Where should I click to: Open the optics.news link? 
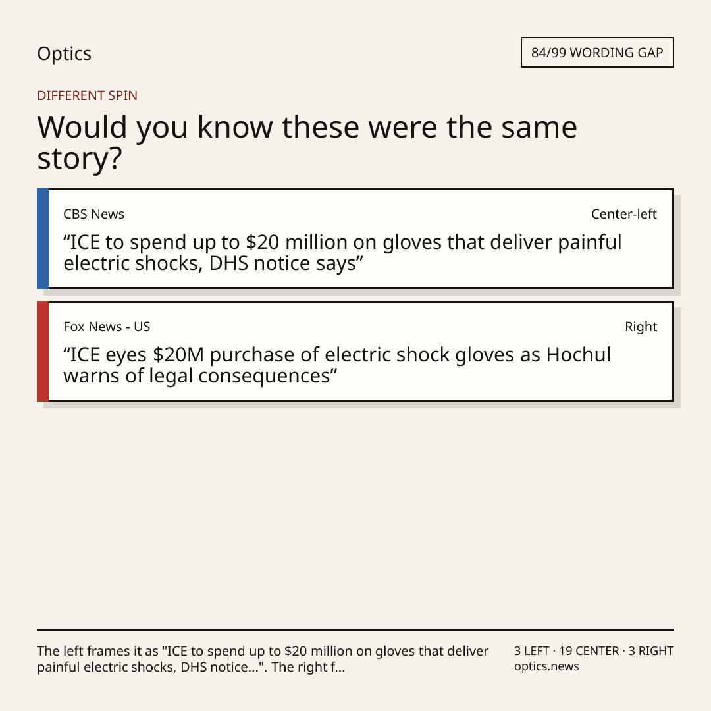pyautogui.click(x=546, y=666)
